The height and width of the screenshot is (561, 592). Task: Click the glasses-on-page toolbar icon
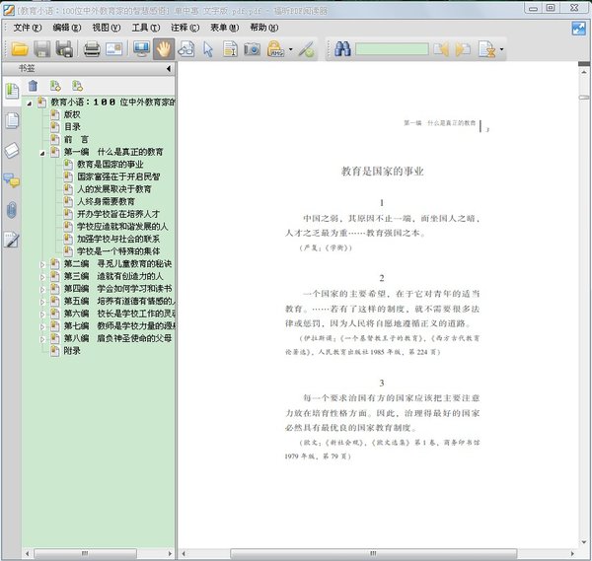186,49
